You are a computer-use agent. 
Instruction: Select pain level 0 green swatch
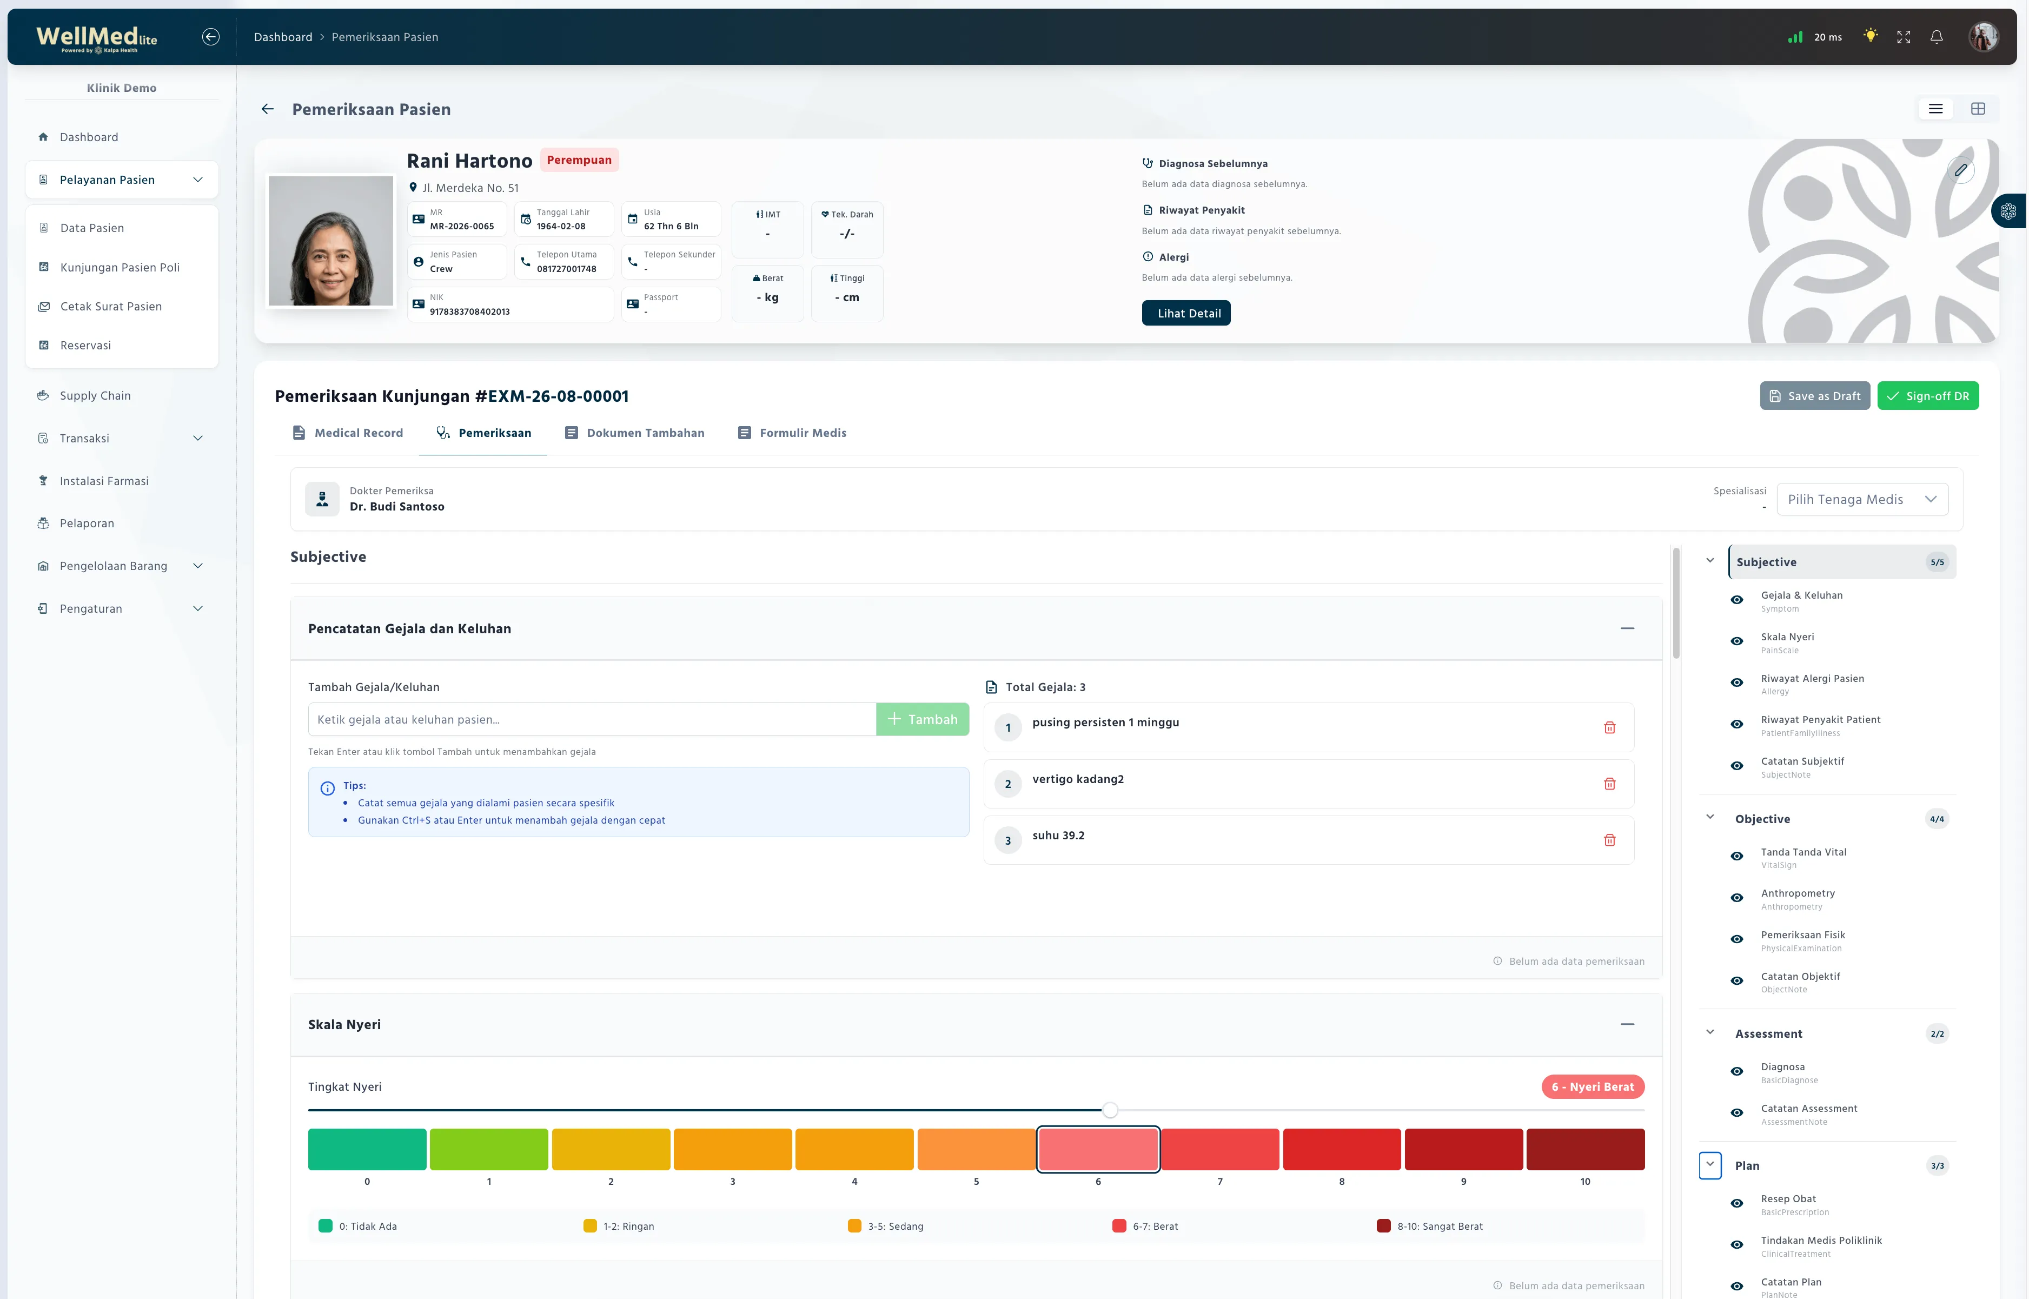coord(367,1149)
